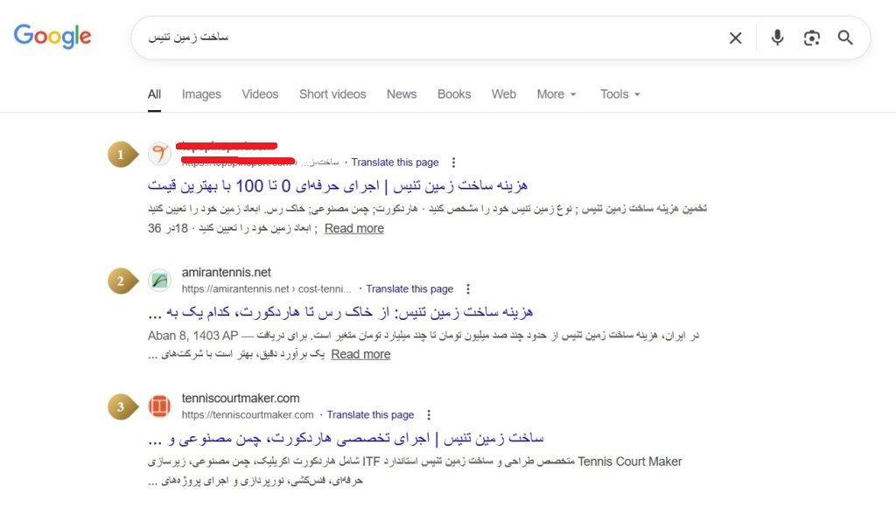This screenshot has height=507, width=896.
Task: Open the Books tab
Action: (x=454, y=94)
